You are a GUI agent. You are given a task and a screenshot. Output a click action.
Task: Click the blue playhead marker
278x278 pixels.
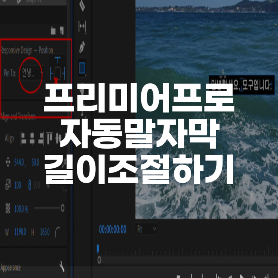pos(98,249)
